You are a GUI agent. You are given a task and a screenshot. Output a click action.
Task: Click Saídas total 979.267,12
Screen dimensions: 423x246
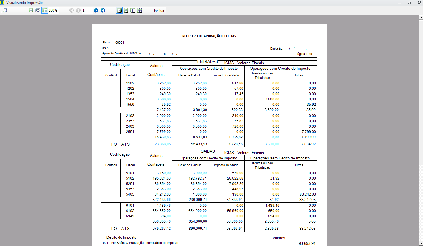(162, 229)
